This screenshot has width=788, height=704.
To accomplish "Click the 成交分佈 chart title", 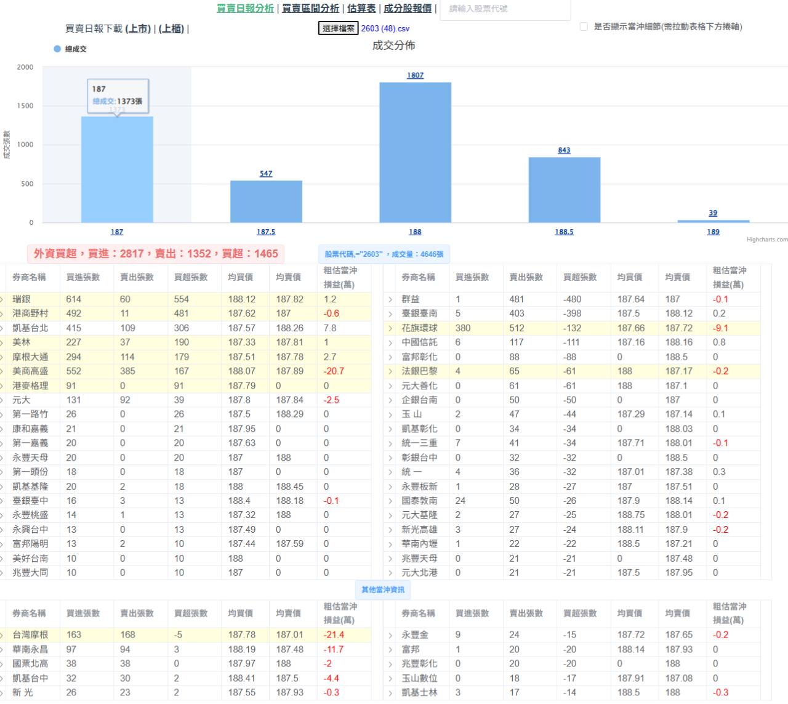I will tap(393, 46).
